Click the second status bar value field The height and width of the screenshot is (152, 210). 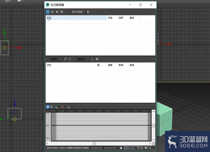tap(110, 148)
